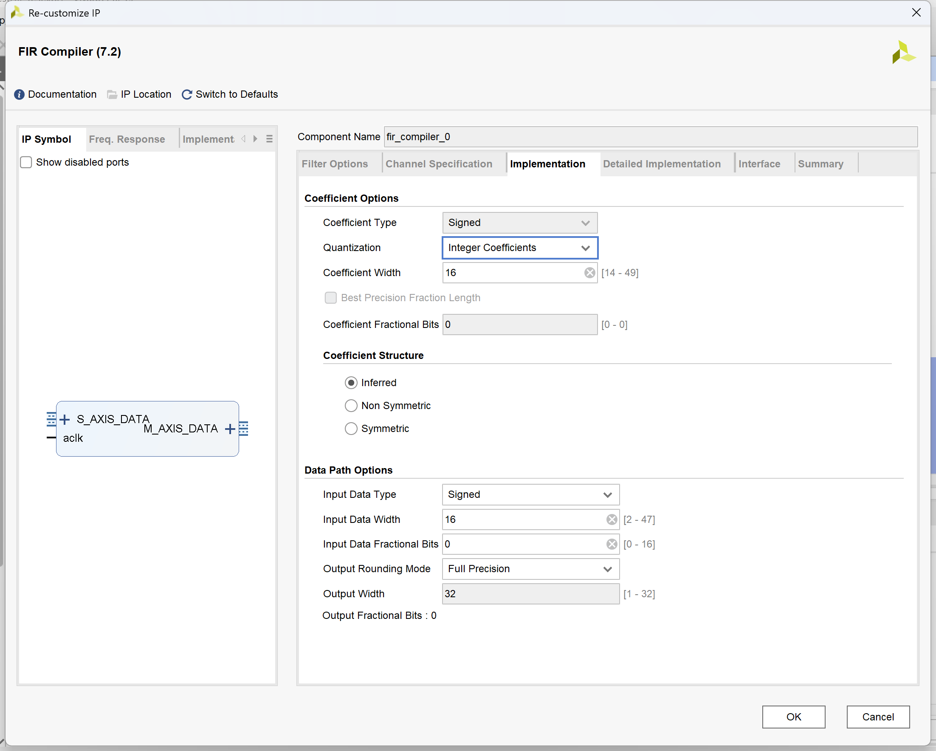Clear Input Data Fractional Bits value
The width and height of the screenshot is (936, 751).
click(611, 544)
